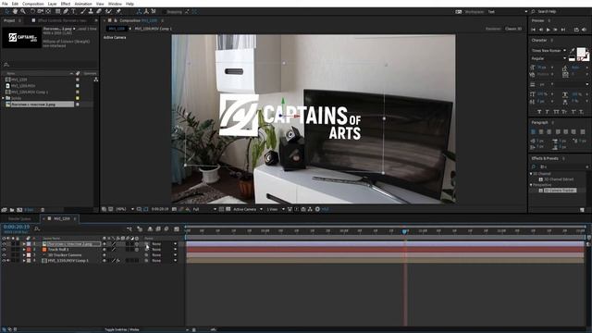The width and height of the screenshot is (592, 333).
Task: Select the Roto Brush tool
Action: (109, 12)
